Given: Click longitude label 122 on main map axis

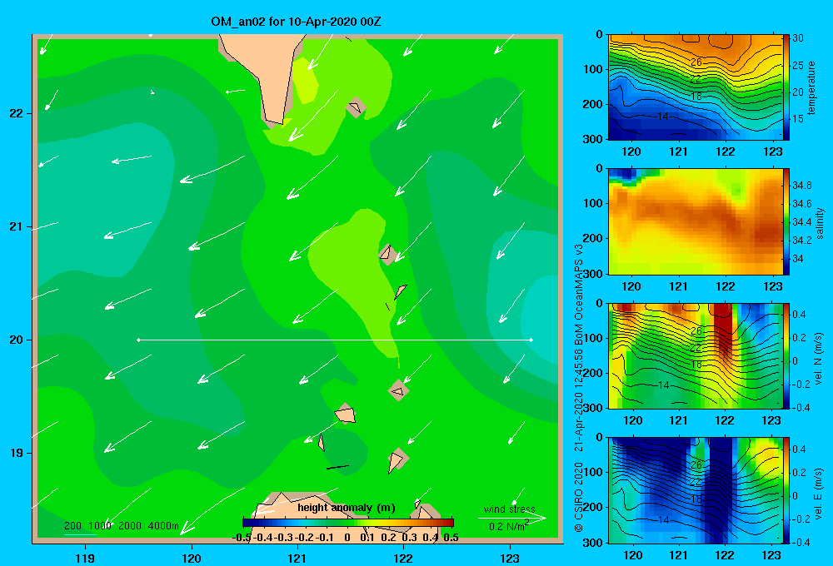Looking at the screenshot, I should pos(404,558).
